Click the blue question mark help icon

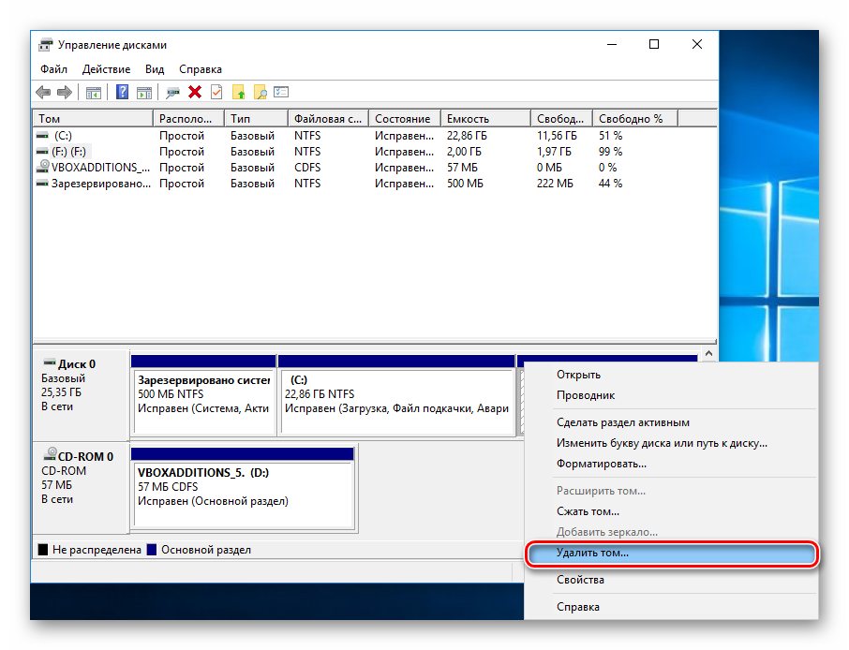pyautogui.click(x=122, y=92)
